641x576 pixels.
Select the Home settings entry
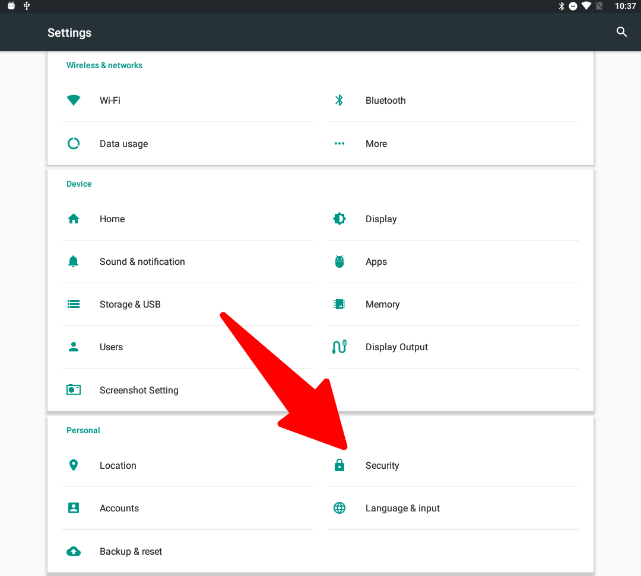tap(187, 219)
